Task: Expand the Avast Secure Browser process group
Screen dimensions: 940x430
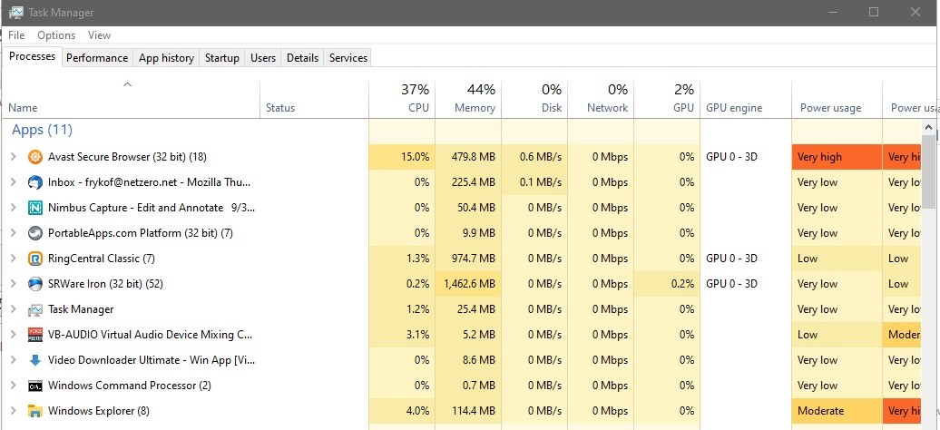Action: tap(13, 157)
